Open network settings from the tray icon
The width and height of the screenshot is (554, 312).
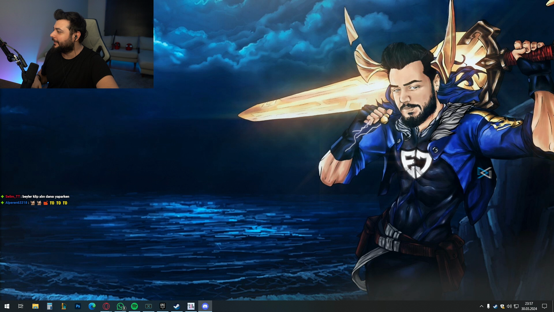516,306
